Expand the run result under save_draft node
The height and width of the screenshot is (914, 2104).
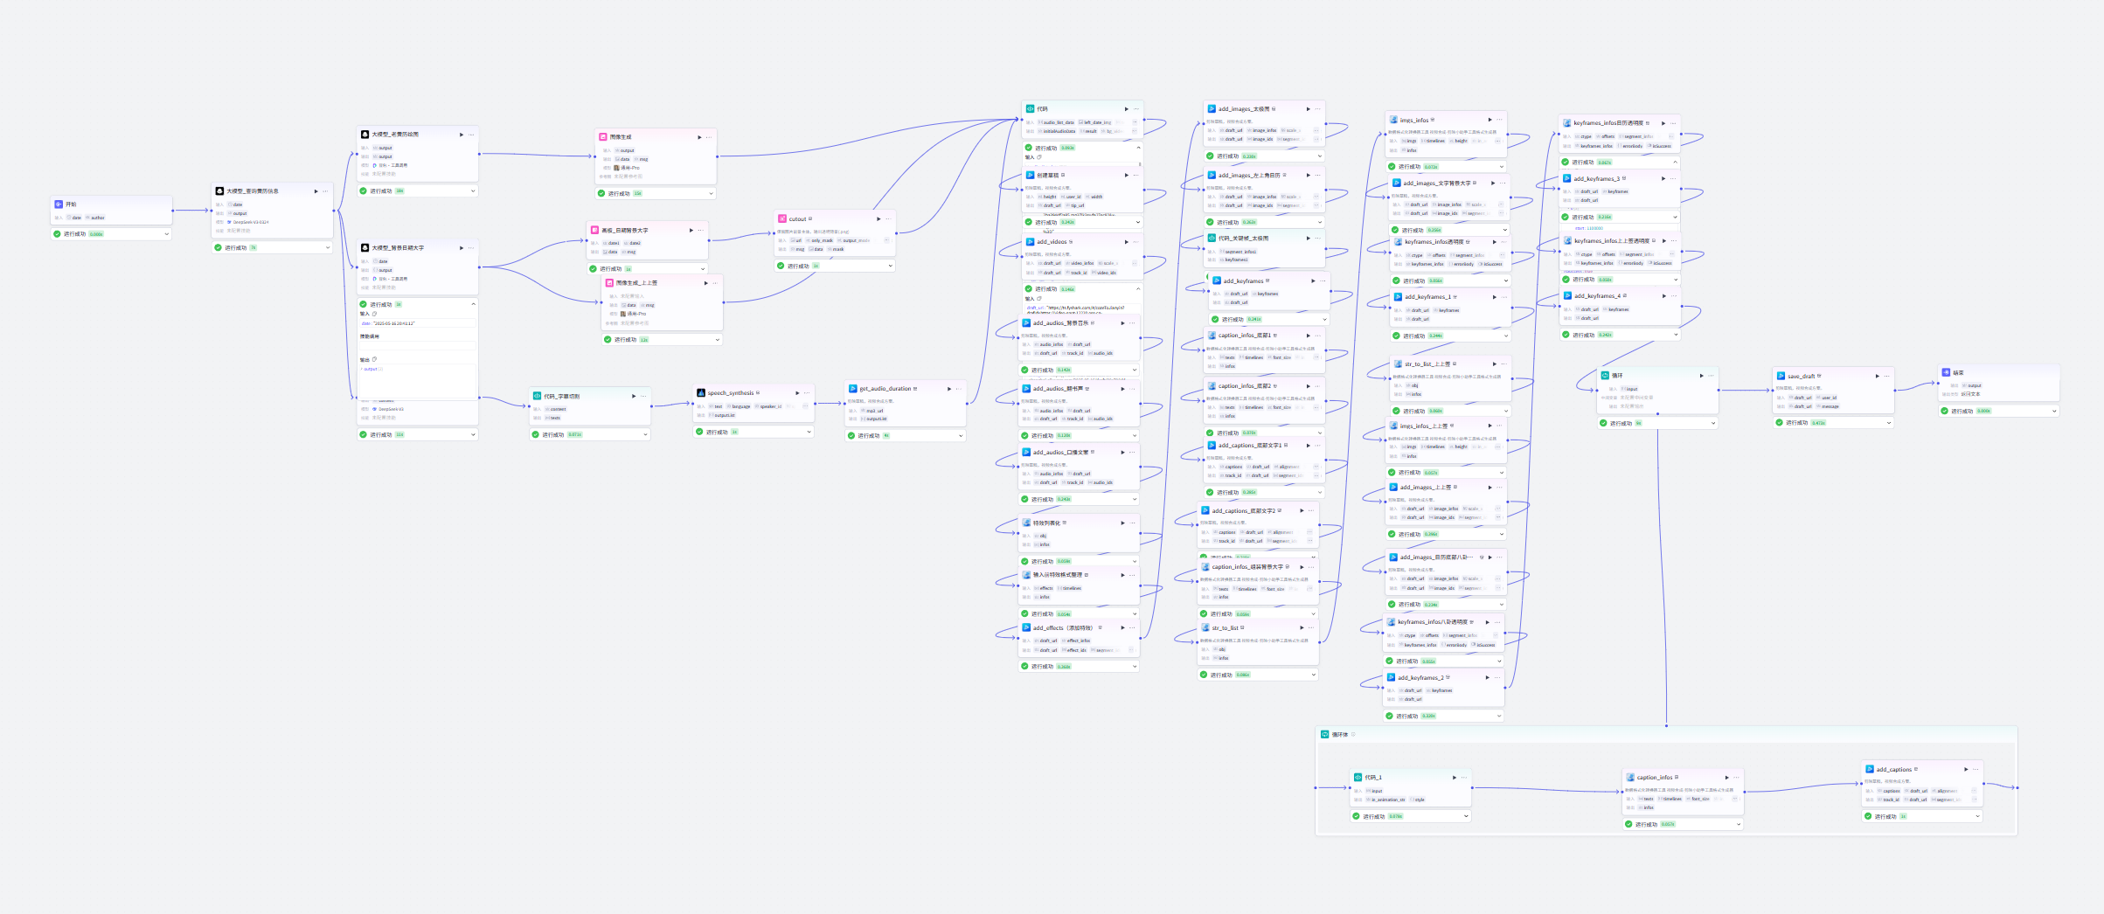(x=1889, y=423)
